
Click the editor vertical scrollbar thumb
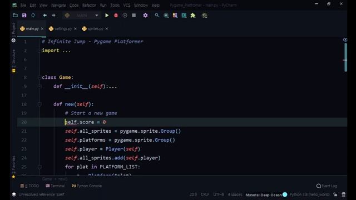(x=345, y=57)
